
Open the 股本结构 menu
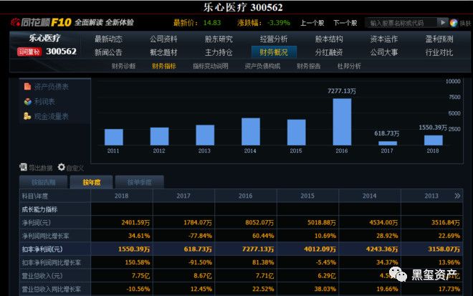click(x=329, y=39)
